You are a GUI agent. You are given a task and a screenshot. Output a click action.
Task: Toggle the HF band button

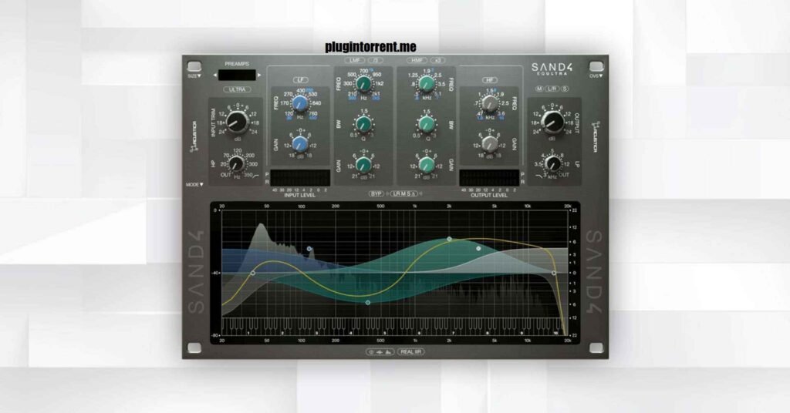(x=490, y=80)
